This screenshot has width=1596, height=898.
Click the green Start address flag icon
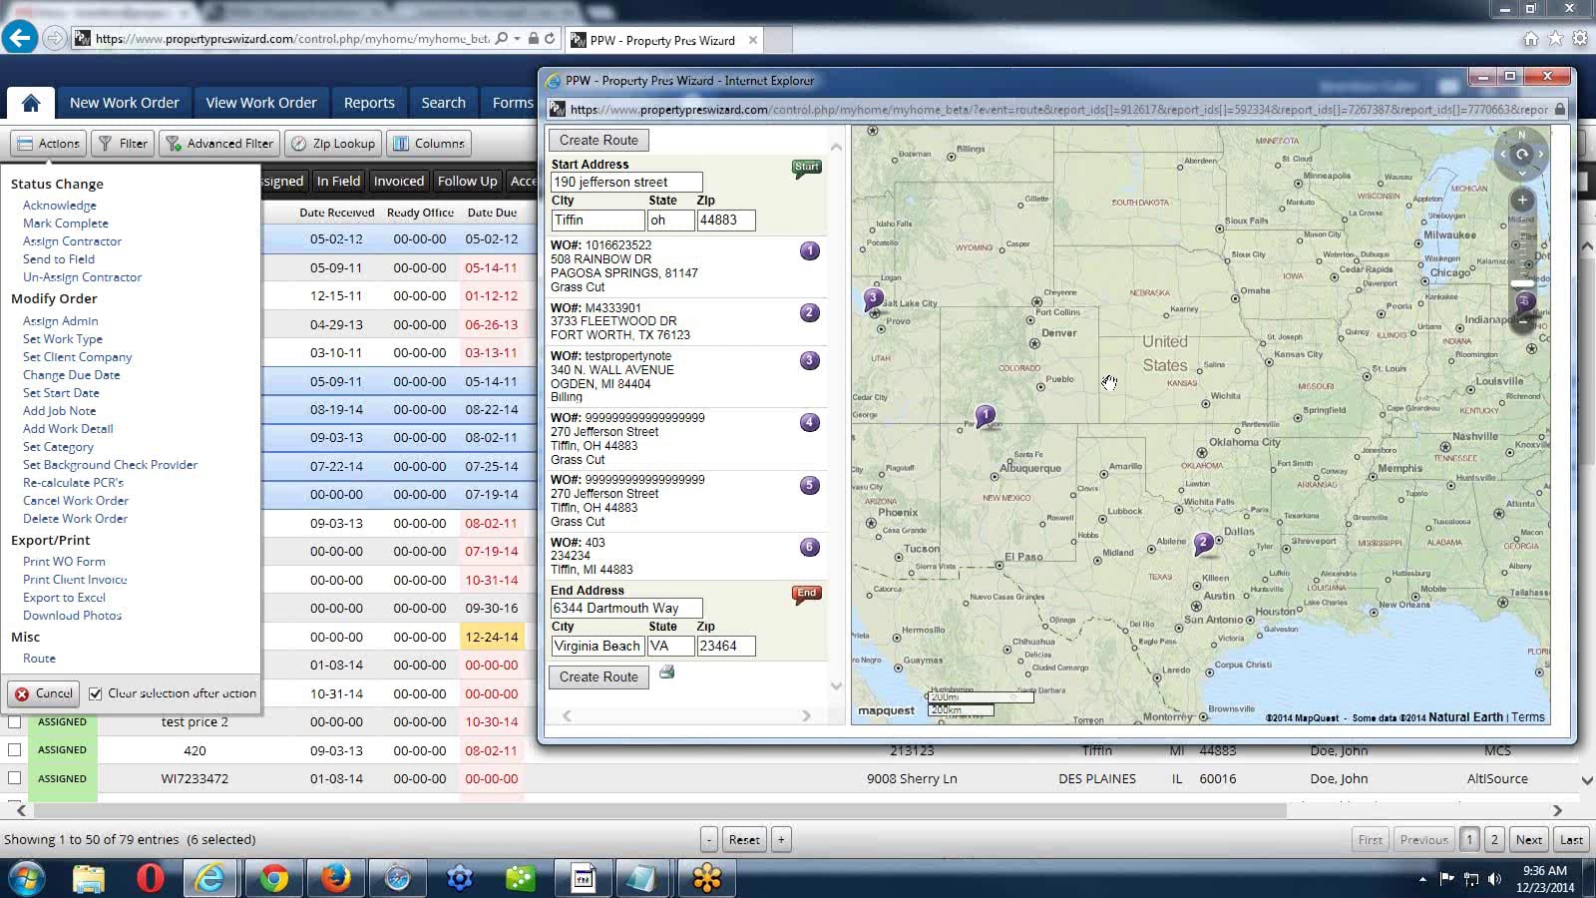806,168
